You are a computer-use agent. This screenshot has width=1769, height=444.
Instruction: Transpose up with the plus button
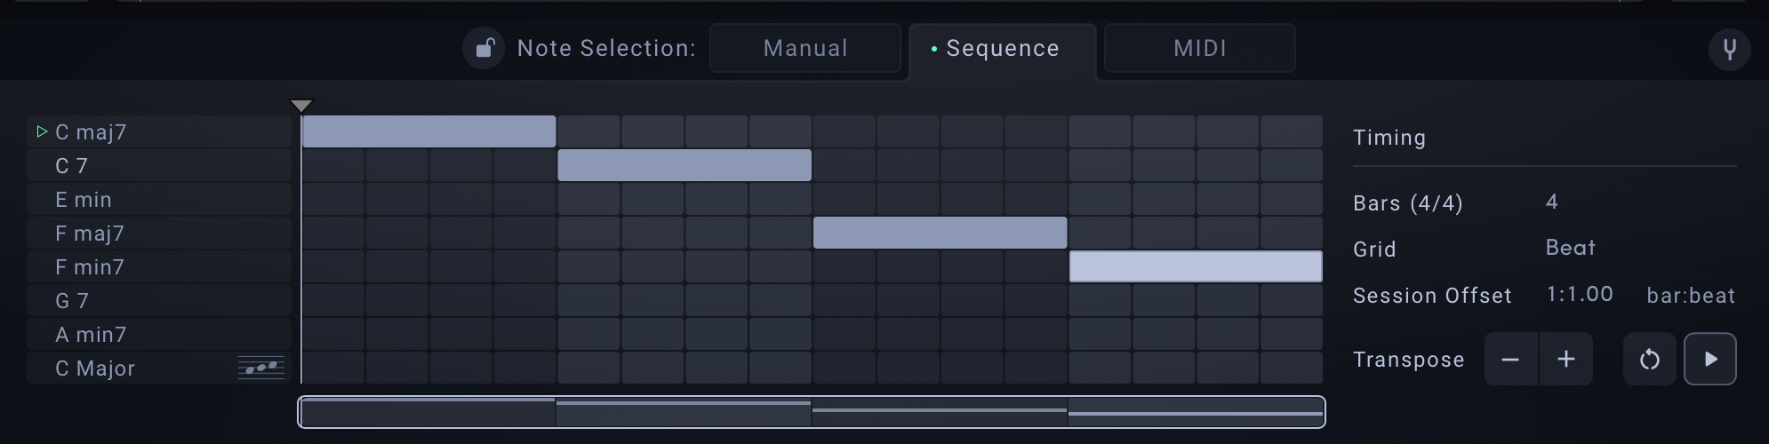[x=1565, y=360]
